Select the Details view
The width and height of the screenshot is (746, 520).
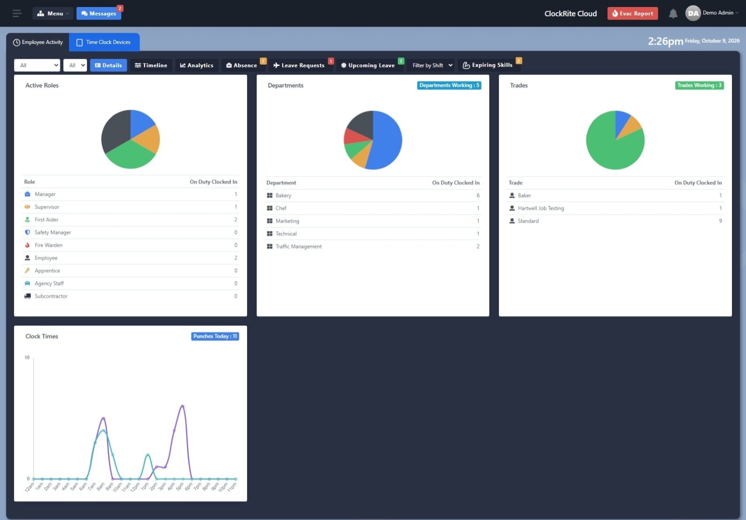pos(109,65)
